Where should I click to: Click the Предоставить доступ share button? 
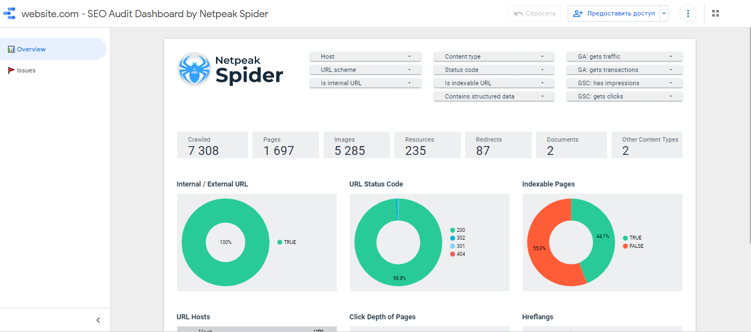[614, 13]
